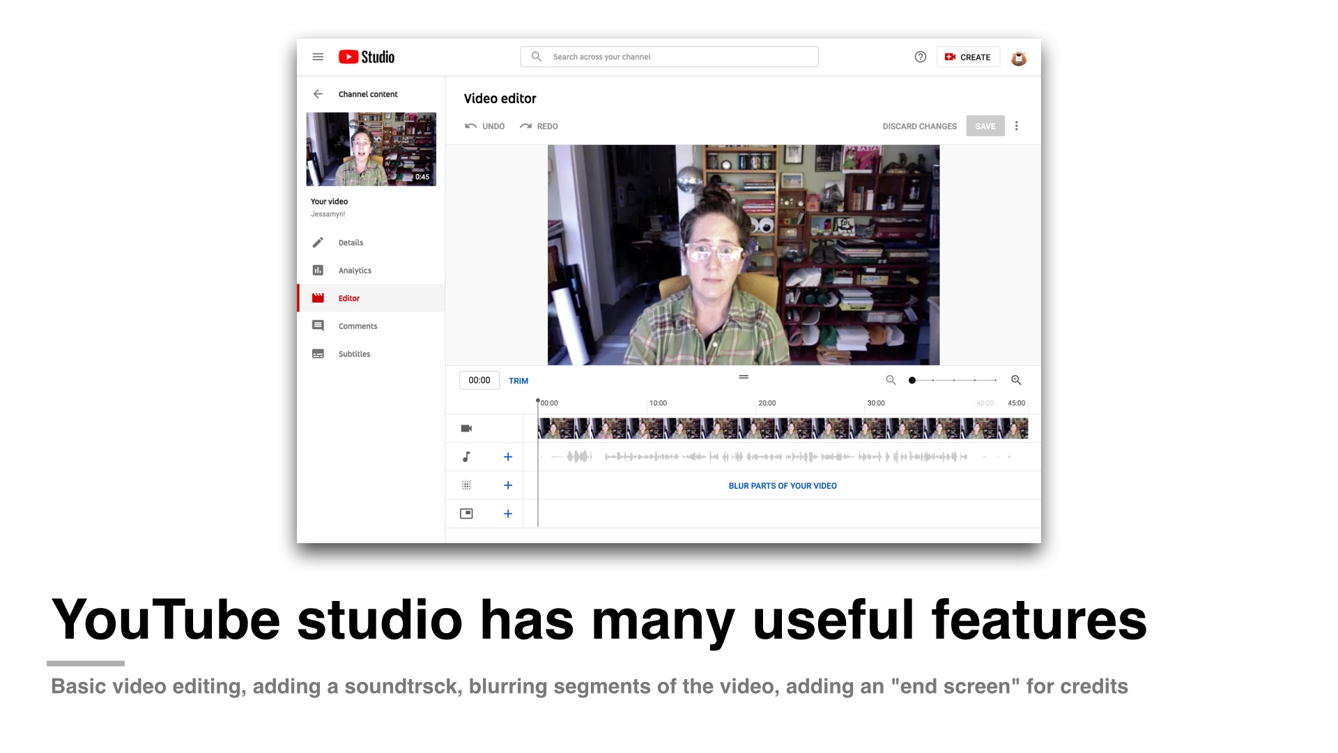Click the video camera track icon
Image resolution: width=1338 pixels, height=753 pixels.
pos(466,427)
